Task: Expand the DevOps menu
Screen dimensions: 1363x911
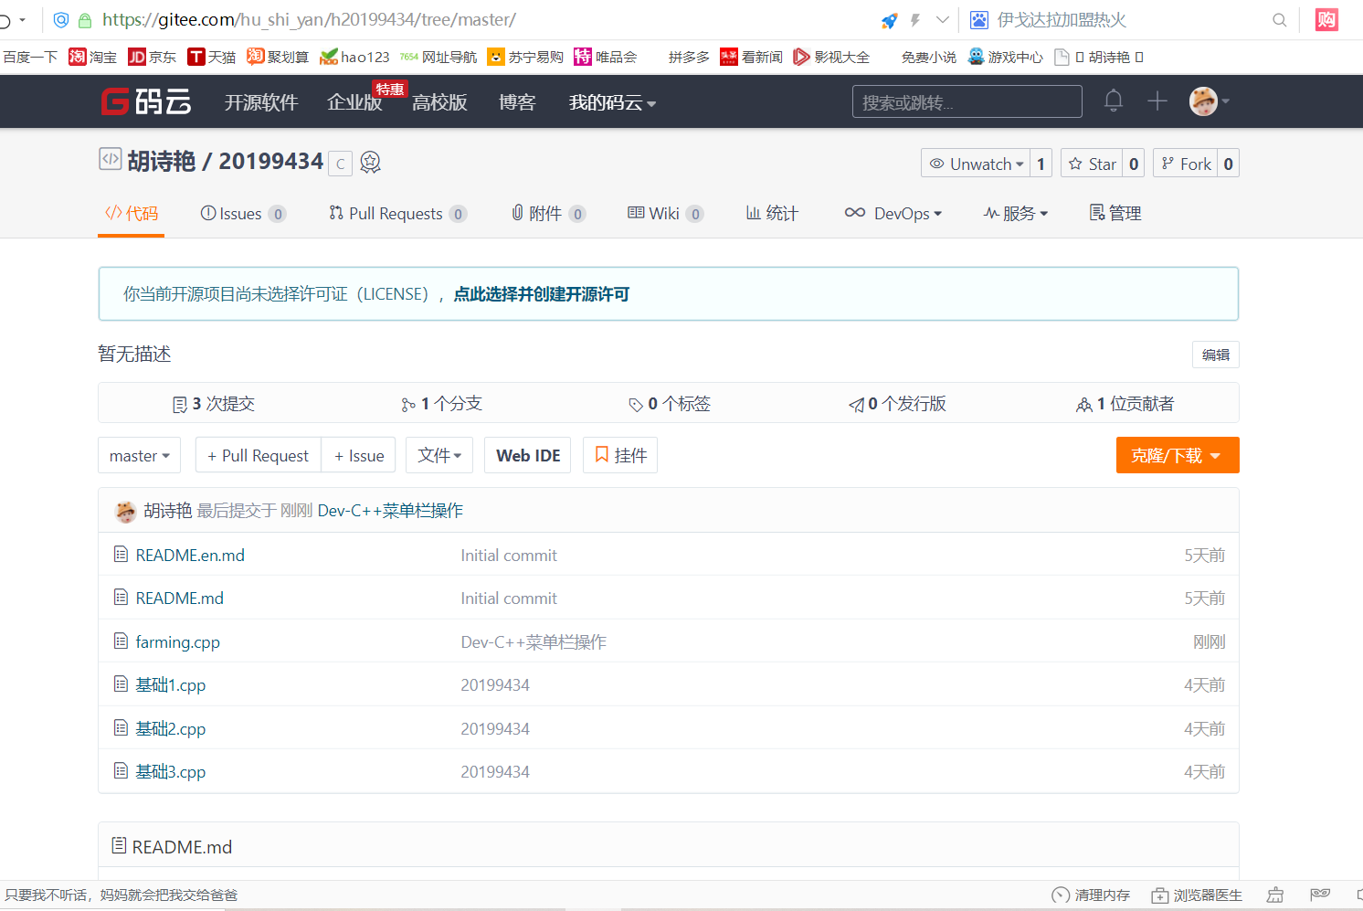Action: point(893,213)
